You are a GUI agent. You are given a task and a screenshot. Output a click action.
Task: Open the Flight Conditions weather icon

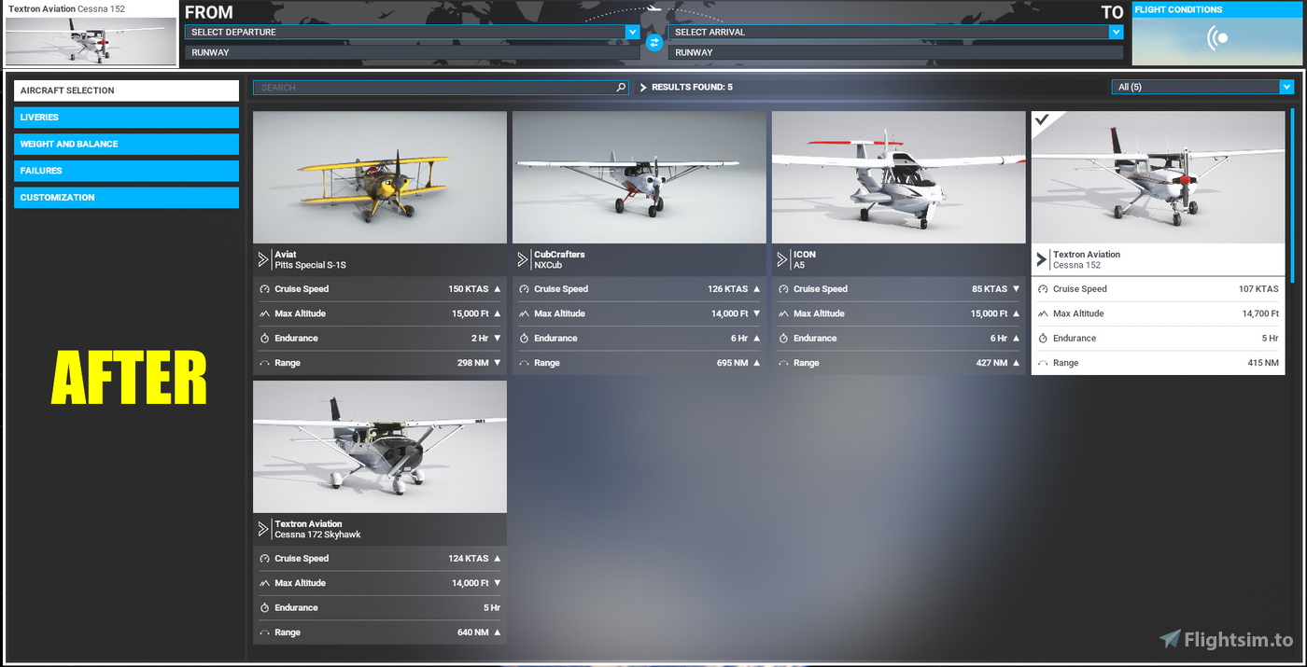pyautogui.click(x=1216, y=39)
